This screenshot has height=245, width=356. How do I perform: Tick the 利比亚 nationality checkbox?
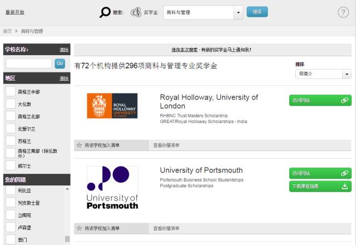(11, 190)
